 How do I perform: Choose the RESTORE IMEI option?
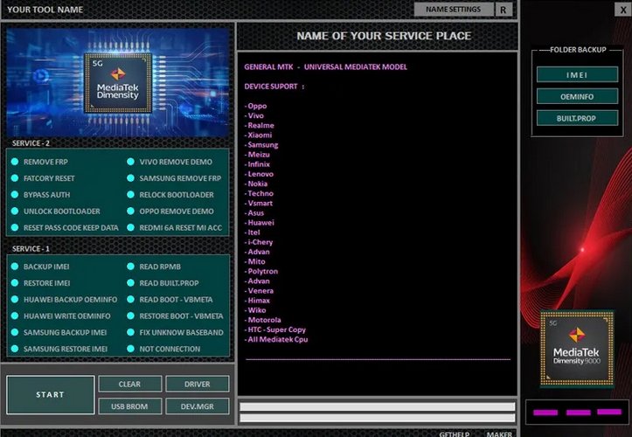coord(41,283)
